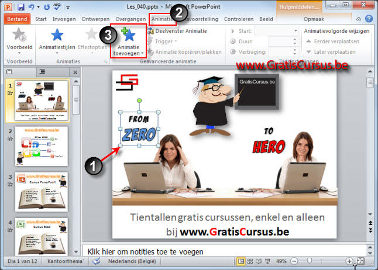The image size is (378, 270).
Task: Switch to Reading view
Action: click(x=259, y=261)
